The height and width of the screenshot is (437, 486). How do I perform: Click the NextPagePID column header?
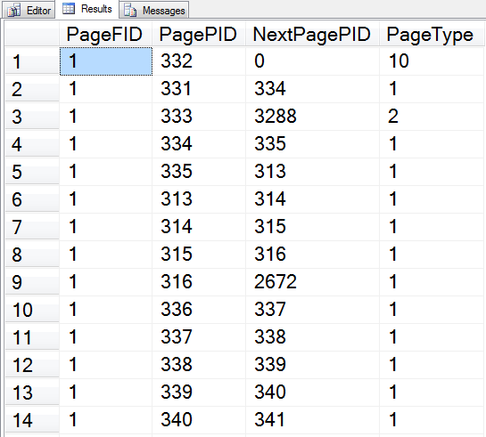(x=312, y=34)
